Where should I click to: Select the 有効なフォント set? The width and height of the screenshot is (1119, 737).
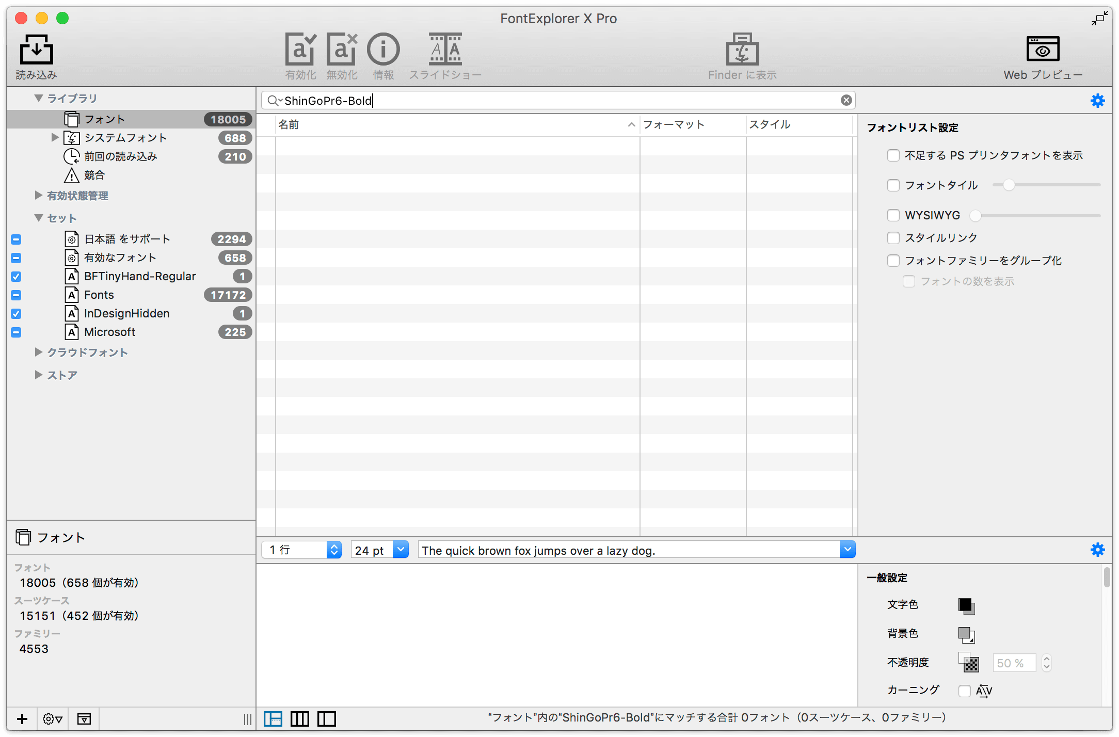[131, 258]
